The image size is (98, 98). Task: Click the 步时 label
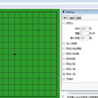pos(77,29)
